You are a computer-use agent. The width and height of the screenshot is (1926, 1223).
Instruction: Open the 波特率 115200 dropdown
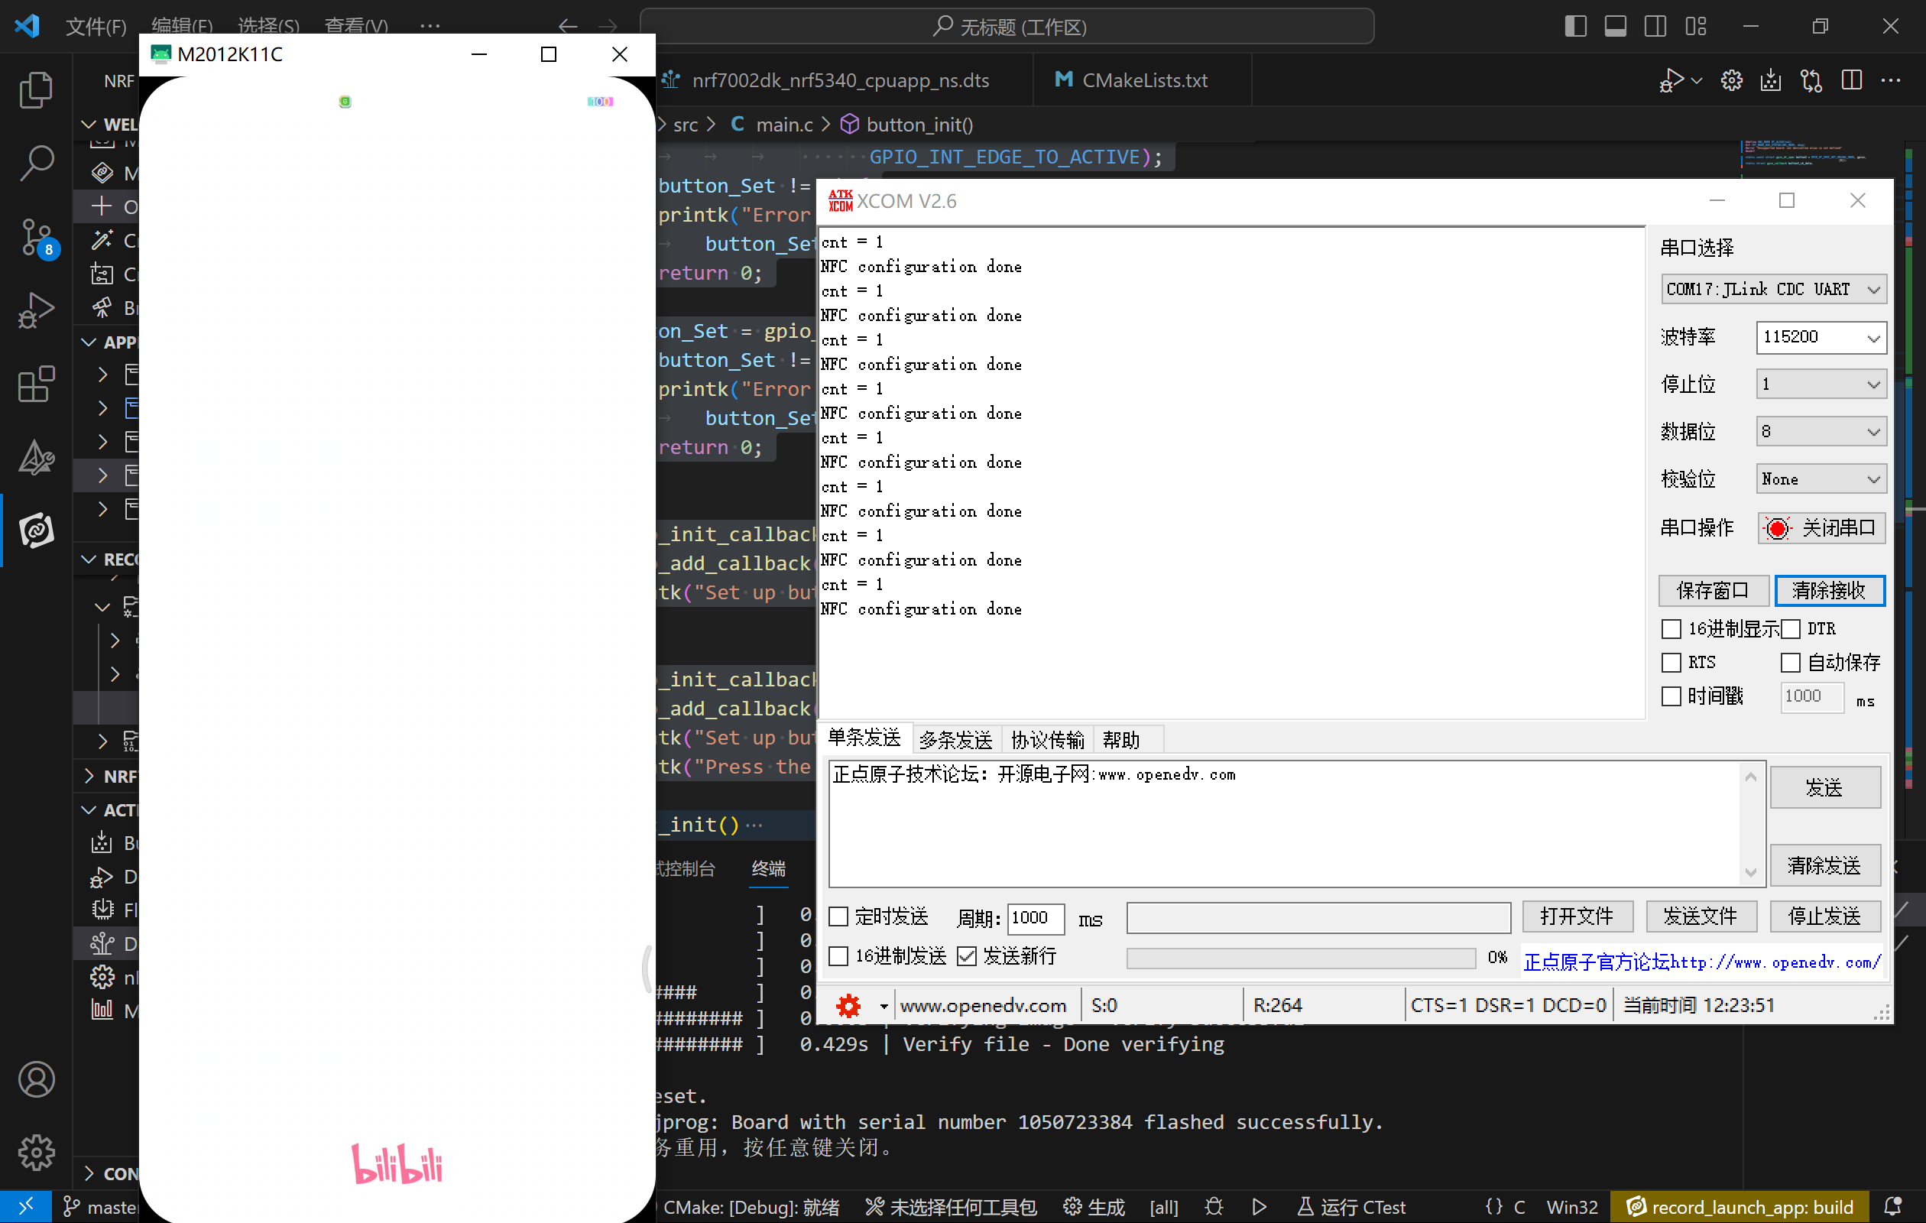click(x=1821, y=337)
